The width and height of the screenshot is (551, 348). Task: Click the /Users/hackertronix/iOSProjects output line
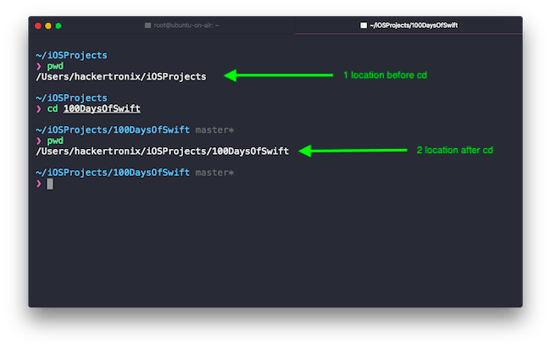click(x=121, y=76)
